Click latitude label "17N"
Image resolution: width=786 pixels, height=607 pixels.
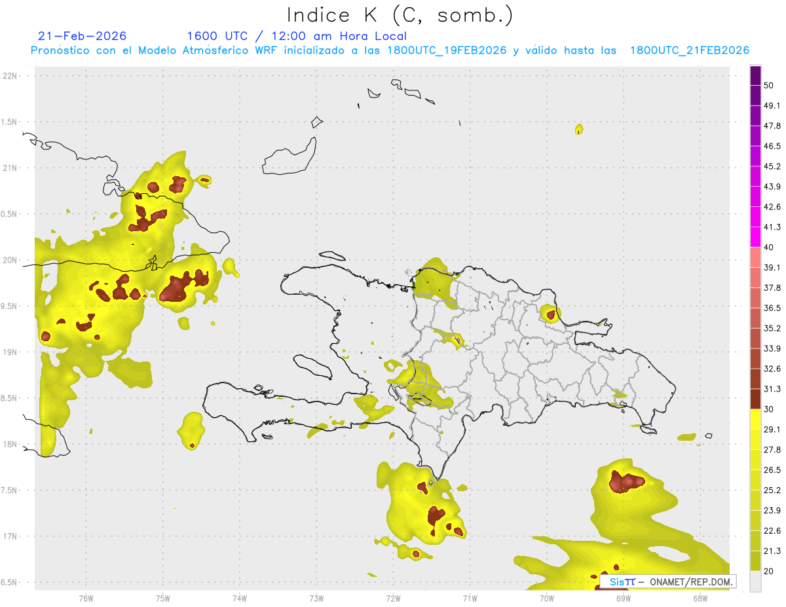tap(10, 536)
